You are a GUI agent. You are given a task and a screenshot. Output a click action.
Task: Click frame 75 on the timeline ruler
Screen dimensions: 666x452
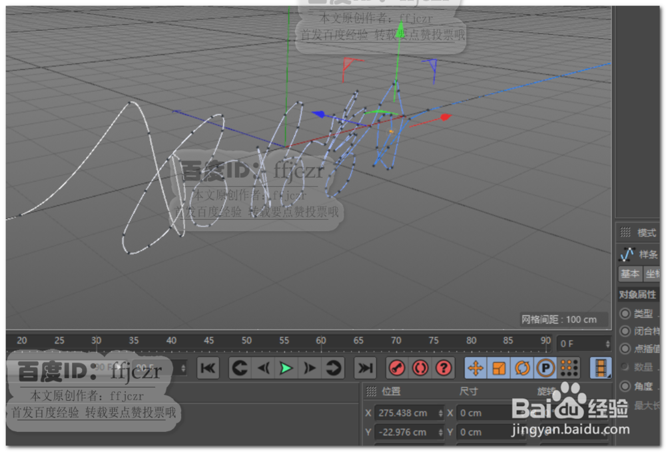coord(434,341)
